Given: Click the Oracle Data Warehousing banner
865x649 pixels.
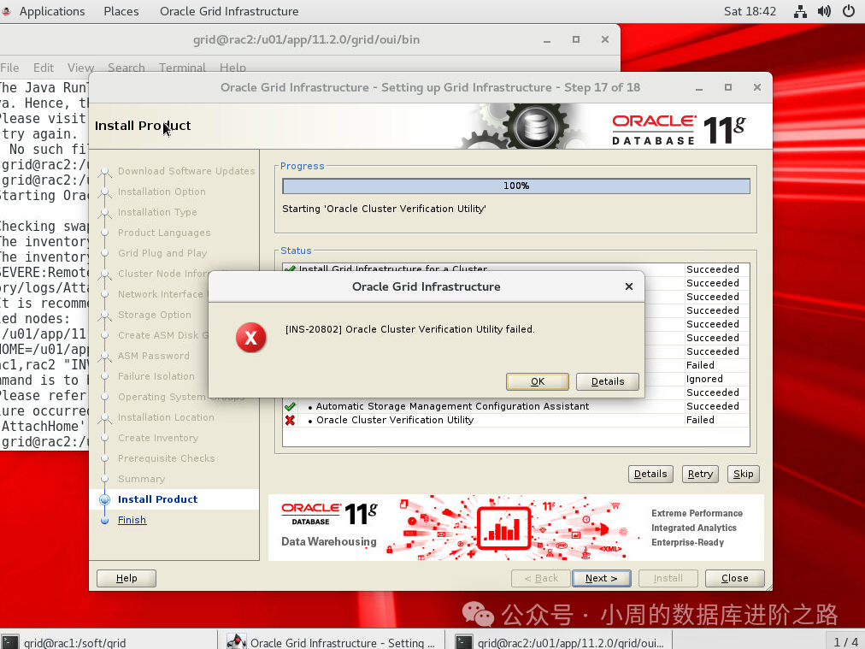Looking at the screenshot, I should (x=515, y=528).
